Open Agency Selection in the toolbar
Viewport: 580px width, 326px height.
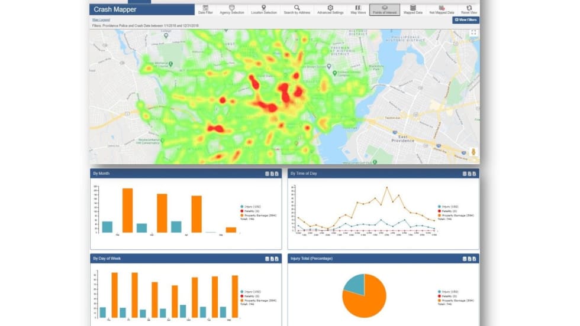point(233,9)
